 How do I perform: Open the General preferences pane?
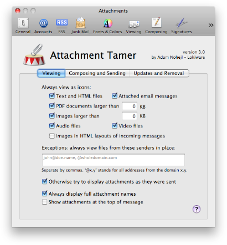click(x=23, y=25)
